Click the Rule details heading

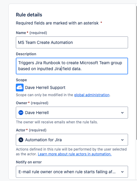pyautogui.click(x=29, y=15)
